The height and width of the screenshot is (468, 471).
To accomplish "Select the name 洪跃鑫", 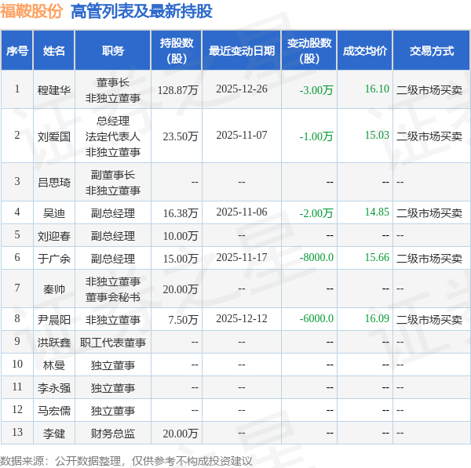I will (x=53, y=343).
